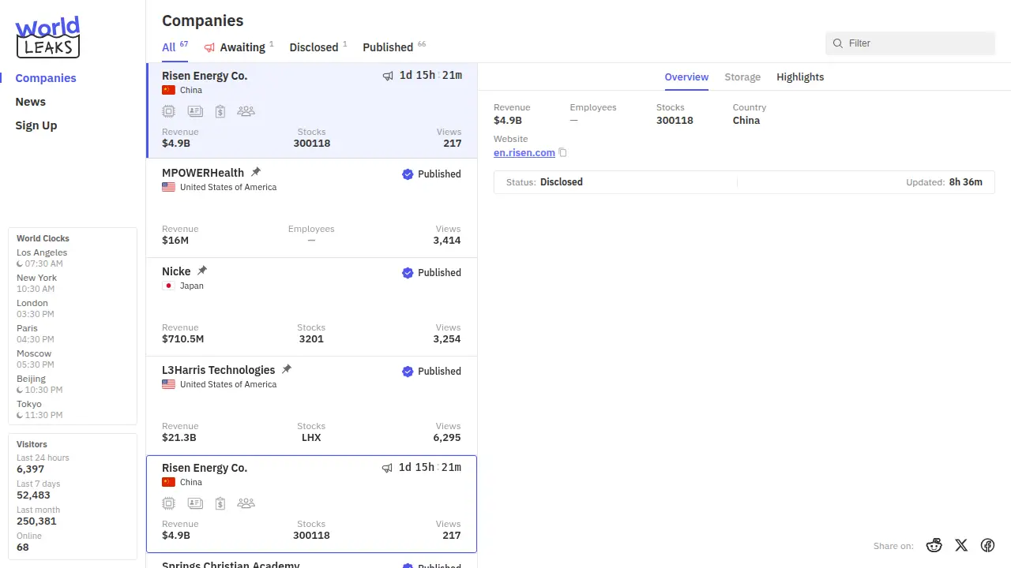Viewport: 1011px width, 568px height.
Task: Click the pin icon next to MPOWERHealth
Action: [x=256, y=172]
